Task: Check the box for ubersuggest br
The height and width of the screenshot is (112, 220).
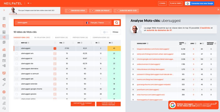Action: tap(17, 58)
